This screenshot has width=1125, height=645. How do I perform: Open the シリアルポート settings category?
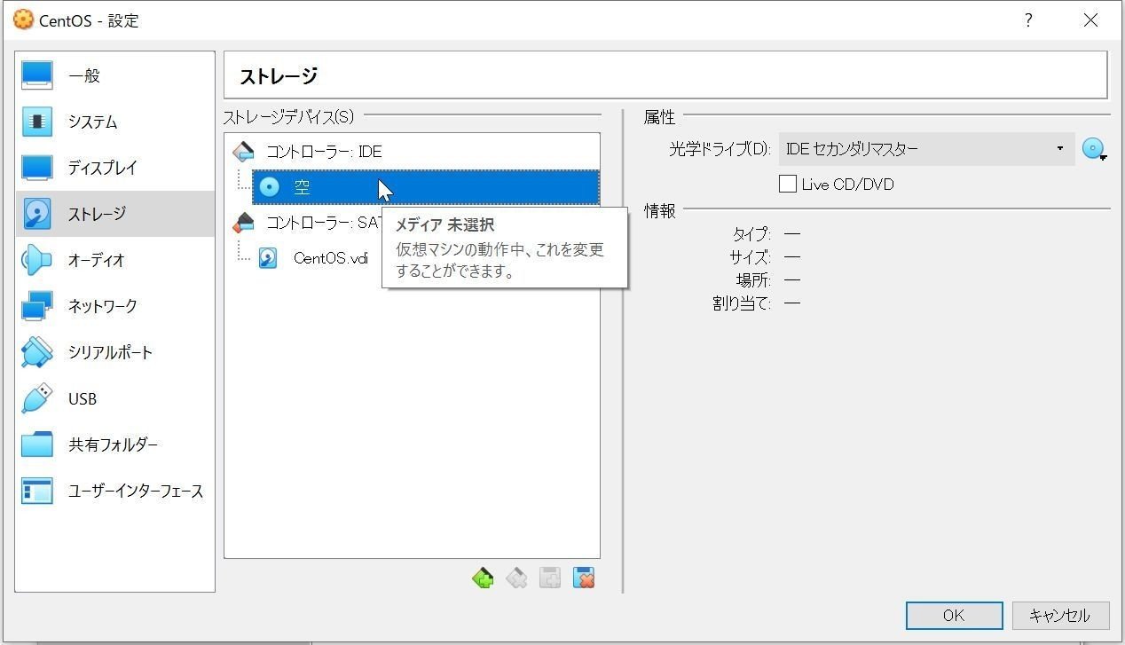click(x=114, y=352)
